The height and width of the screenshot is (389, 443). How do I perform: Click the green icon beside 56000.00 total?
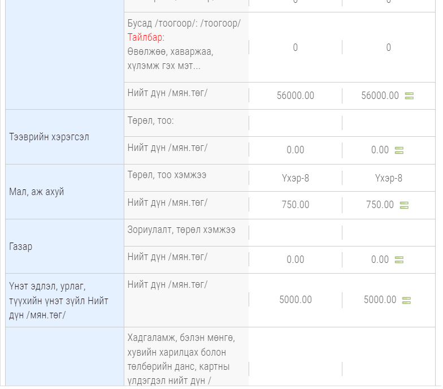(x=409, y=96)
